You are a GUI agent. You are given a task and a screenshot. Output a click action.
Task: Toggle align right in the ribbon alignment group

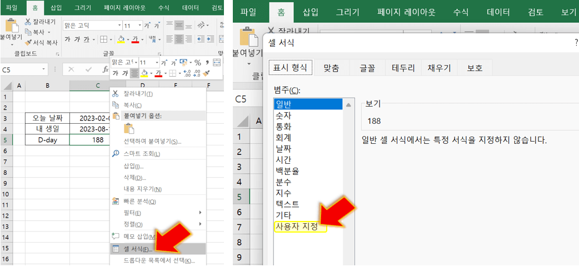tap(188, 38)
